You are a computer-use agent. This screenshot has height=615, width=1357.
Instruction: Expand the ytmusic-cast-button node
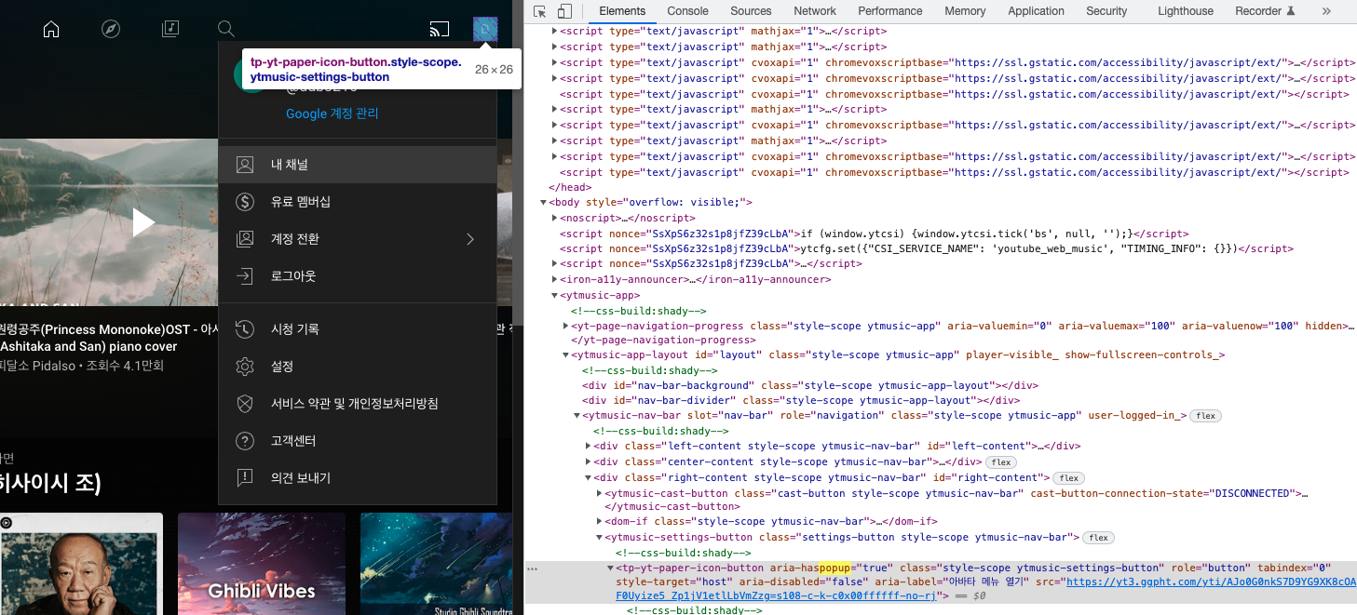[600, 493]
